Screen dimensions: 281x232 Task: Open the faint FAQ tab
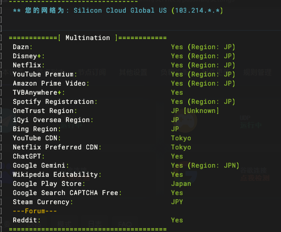[125, 224]
